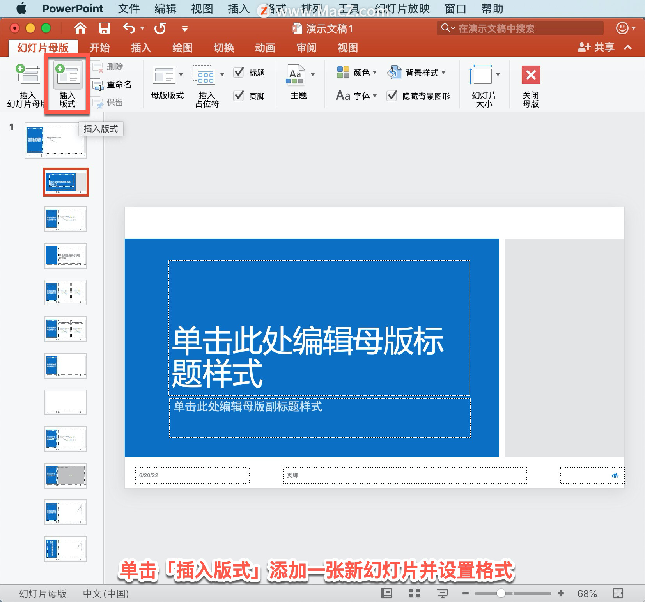This screenshot has width=645, height=602.
Task: Redo the last action
Action: pyautogui.click(x=160, y=28)
